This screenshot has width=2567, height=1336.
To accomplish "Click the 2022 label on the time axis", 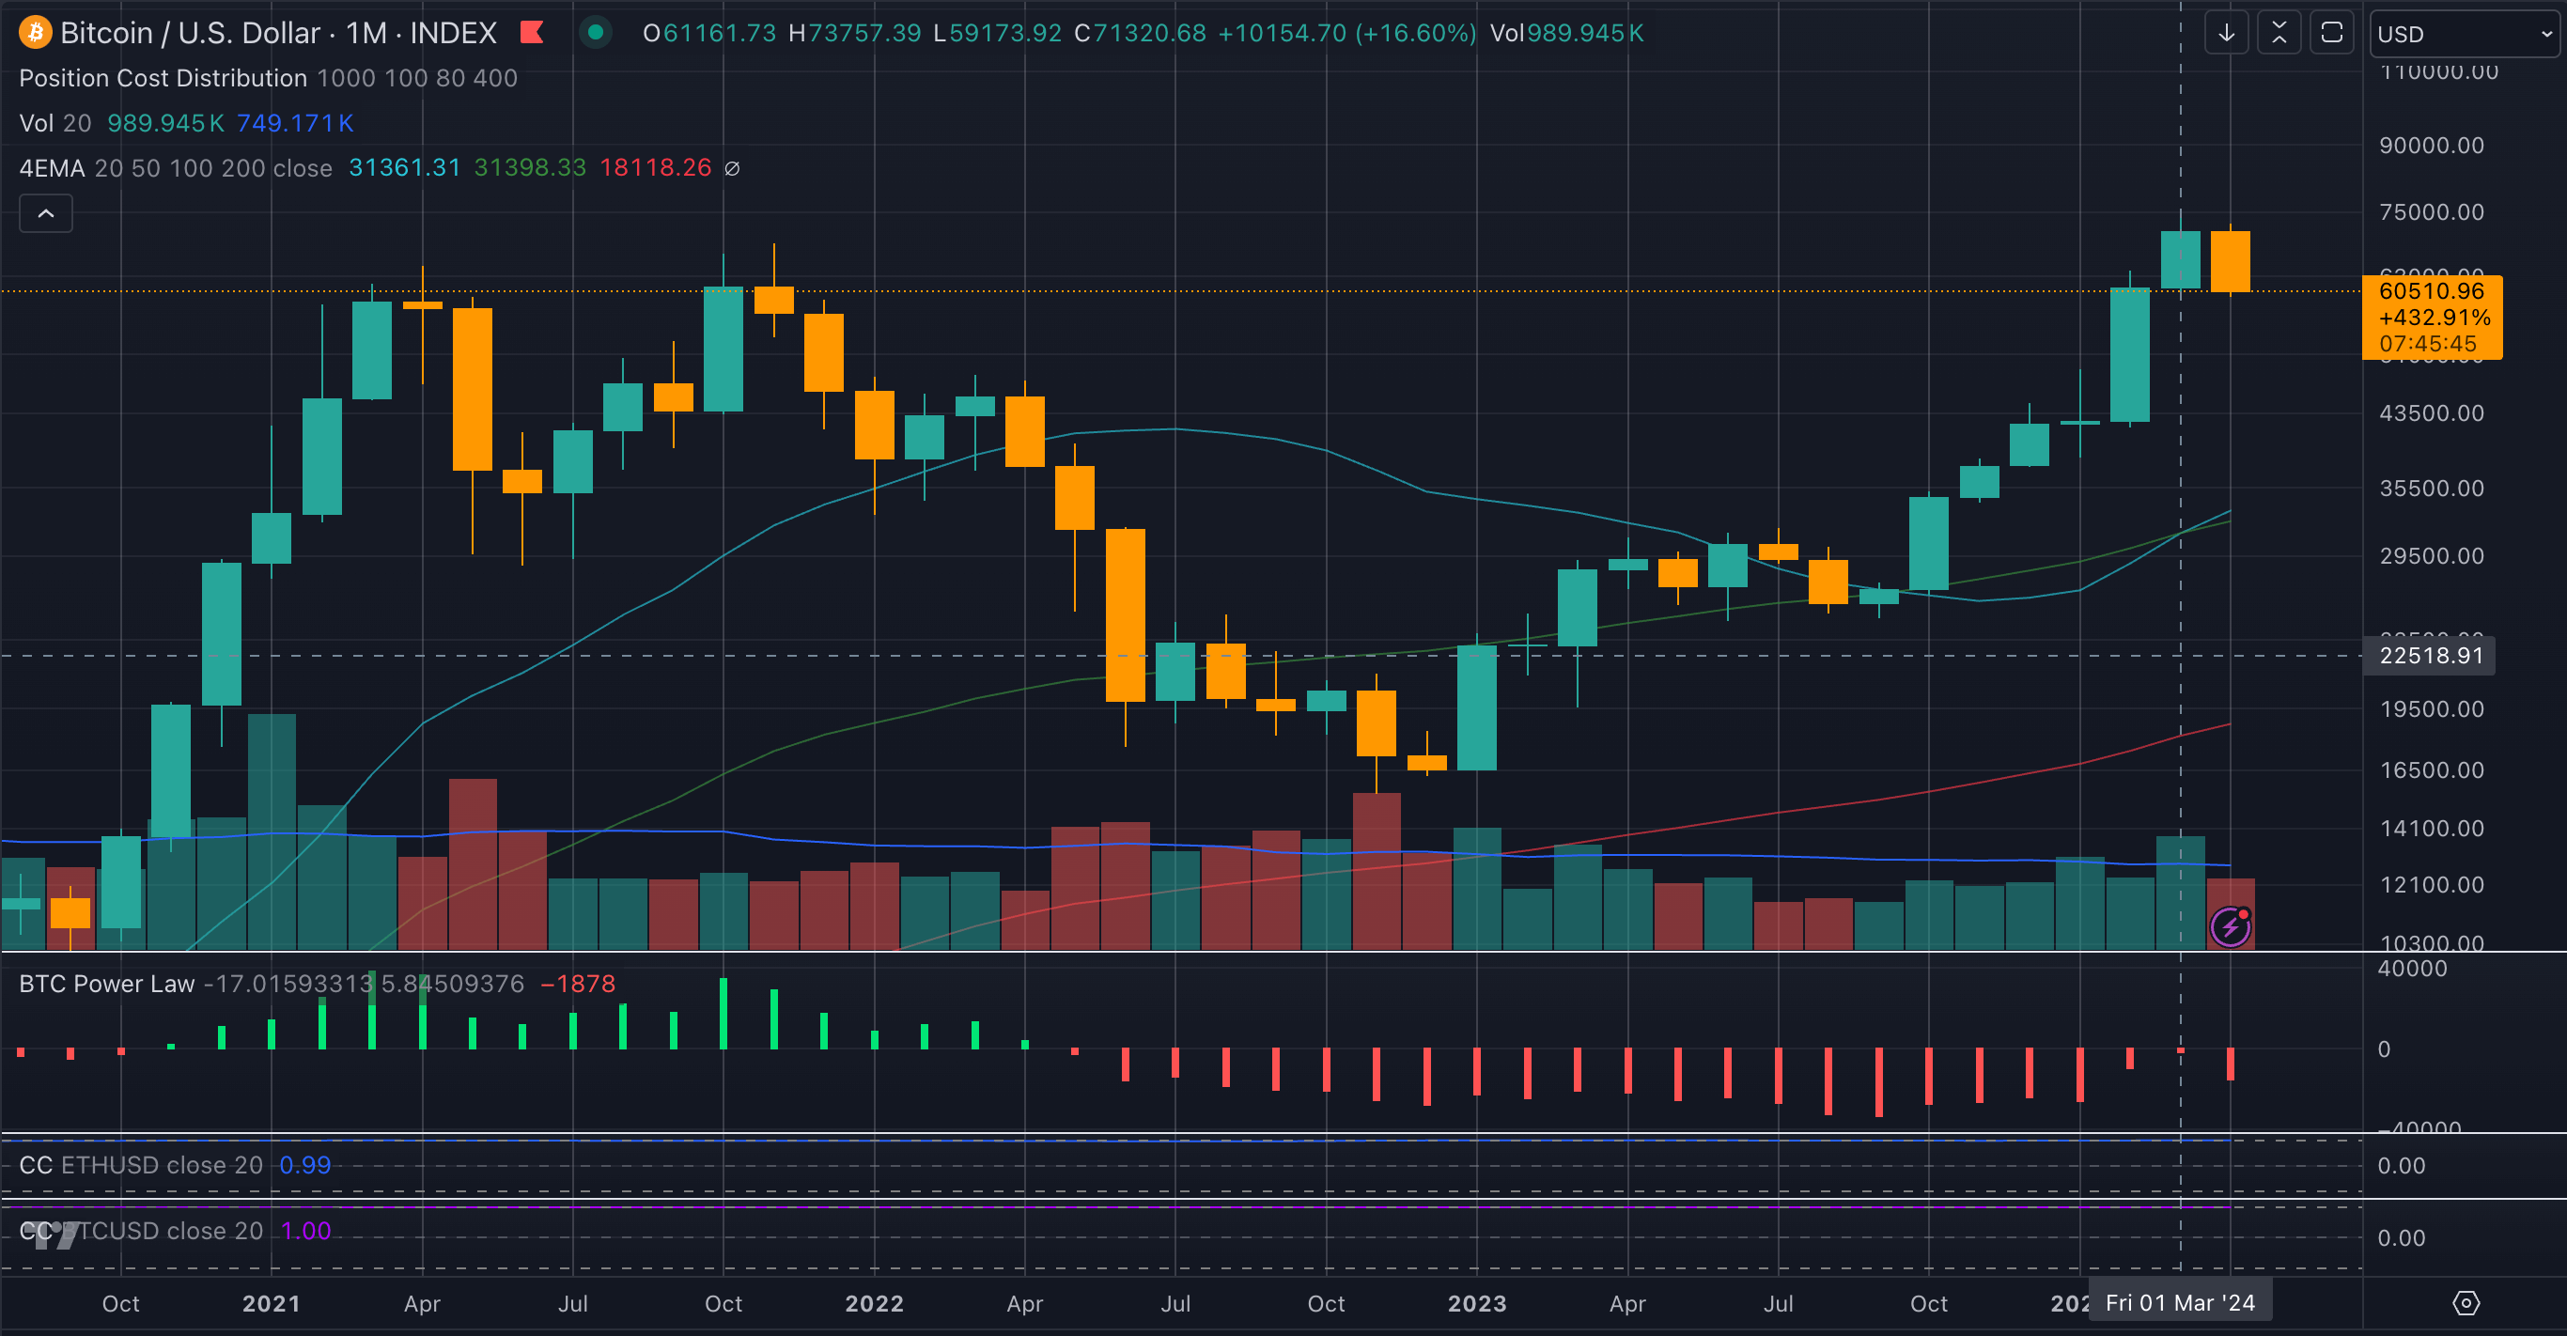I will click(874, 1303).
